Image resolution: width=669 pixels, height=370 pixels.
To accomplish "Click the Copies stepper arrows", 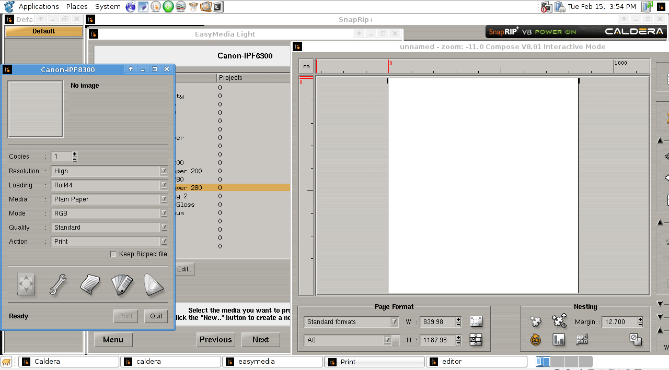I will (x=75, y=157).
